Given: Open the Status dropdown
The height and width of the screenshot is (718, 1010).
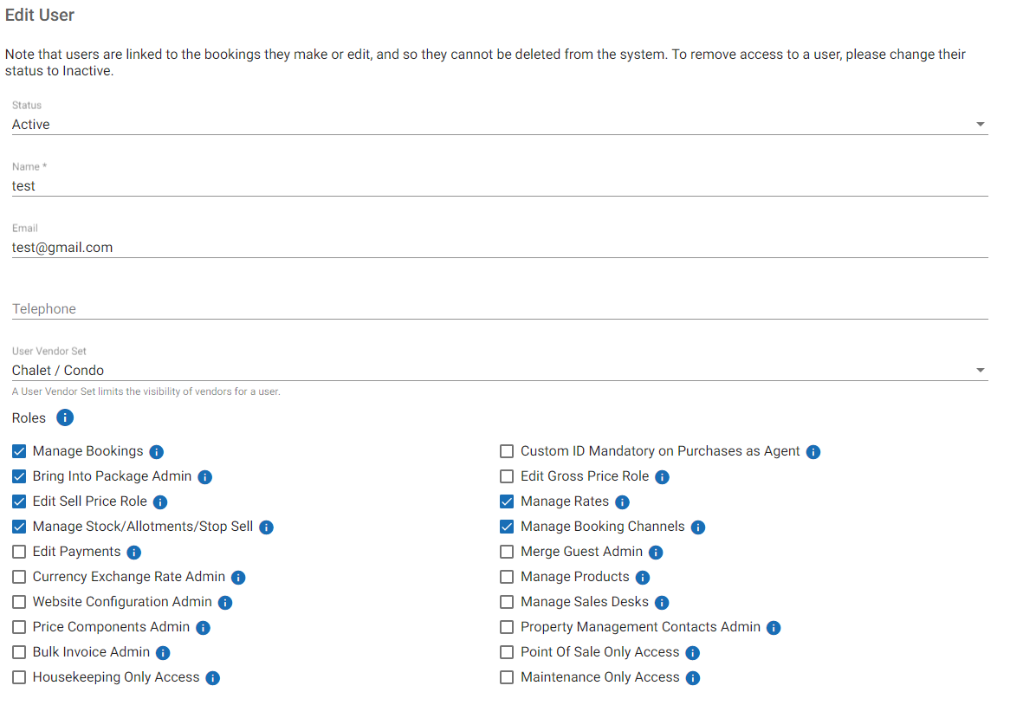Looking at the screenshot, I should tap(499, 125).
